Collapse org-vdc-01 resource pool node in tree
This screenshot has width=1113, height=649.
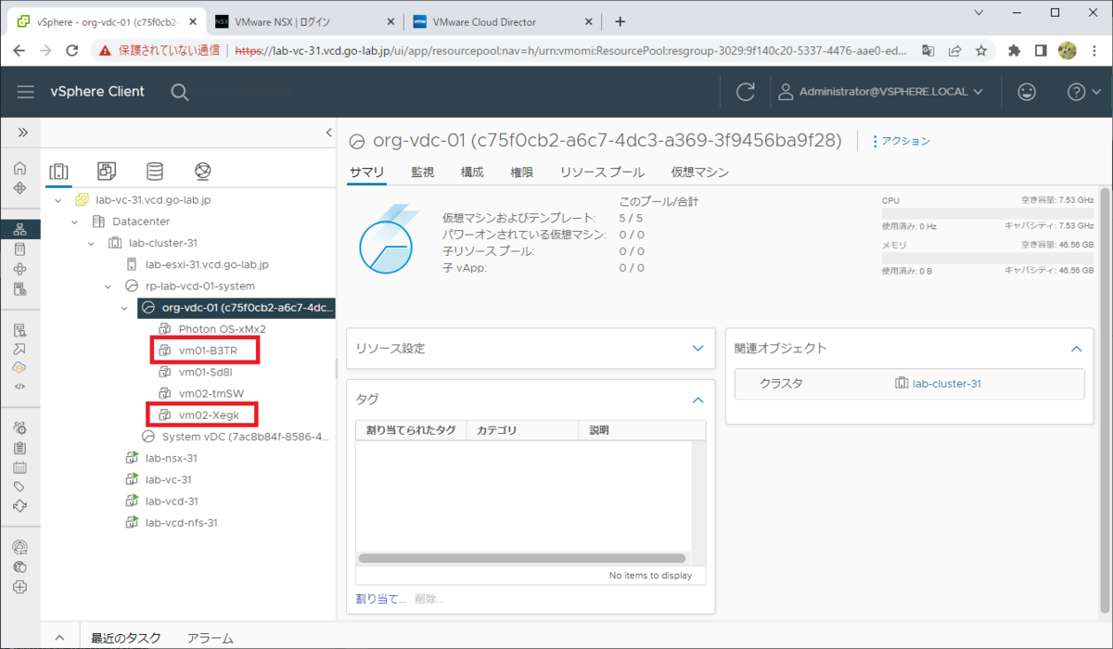124,308
